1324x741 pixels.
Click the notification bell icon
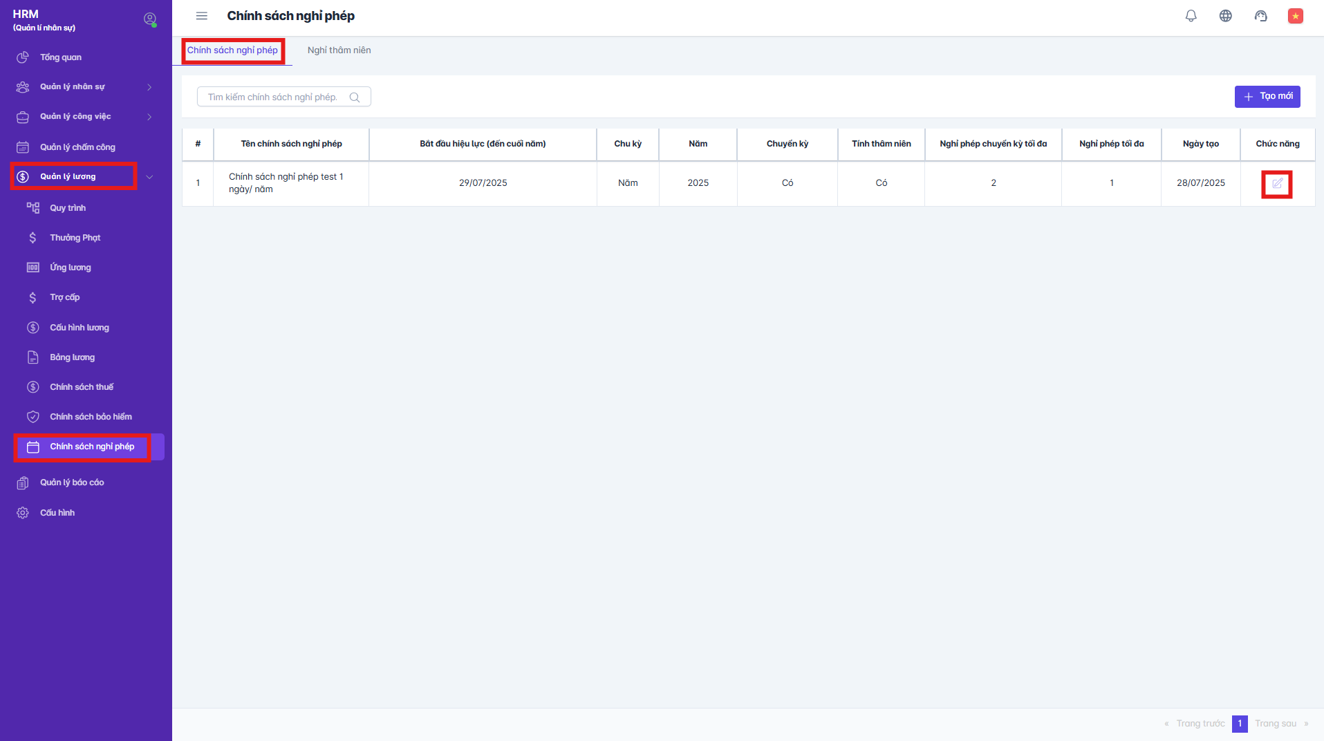click(x=1191, y=16)
